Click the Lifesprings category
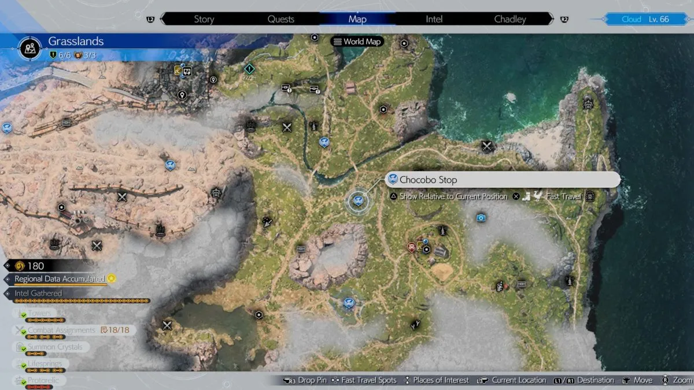 point(40,364)
